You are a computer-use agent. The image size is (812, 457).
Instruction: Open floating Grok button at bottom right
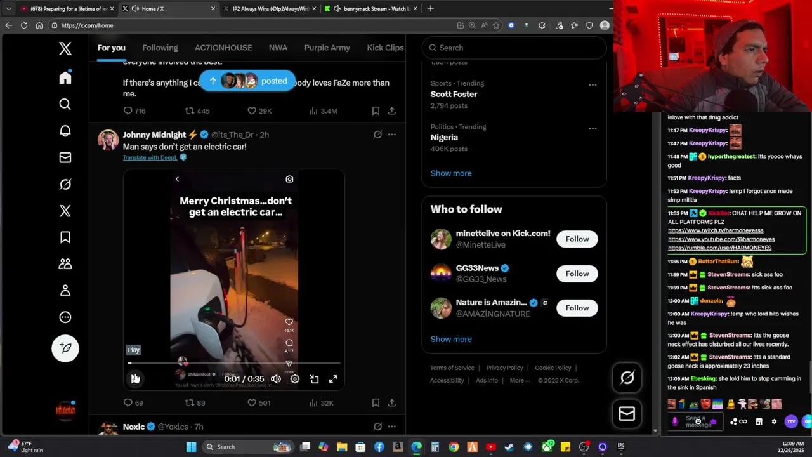click(627, 378)
